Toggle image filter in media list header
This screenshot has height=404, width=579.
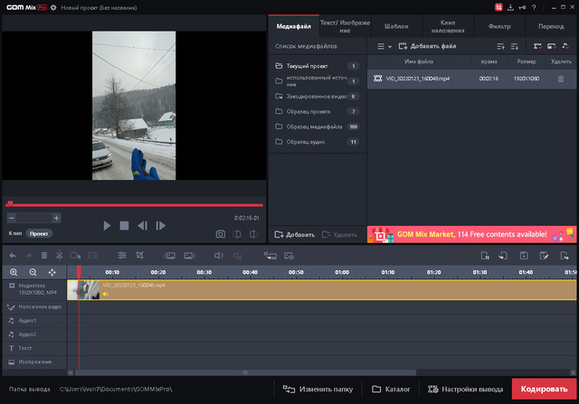551,46
